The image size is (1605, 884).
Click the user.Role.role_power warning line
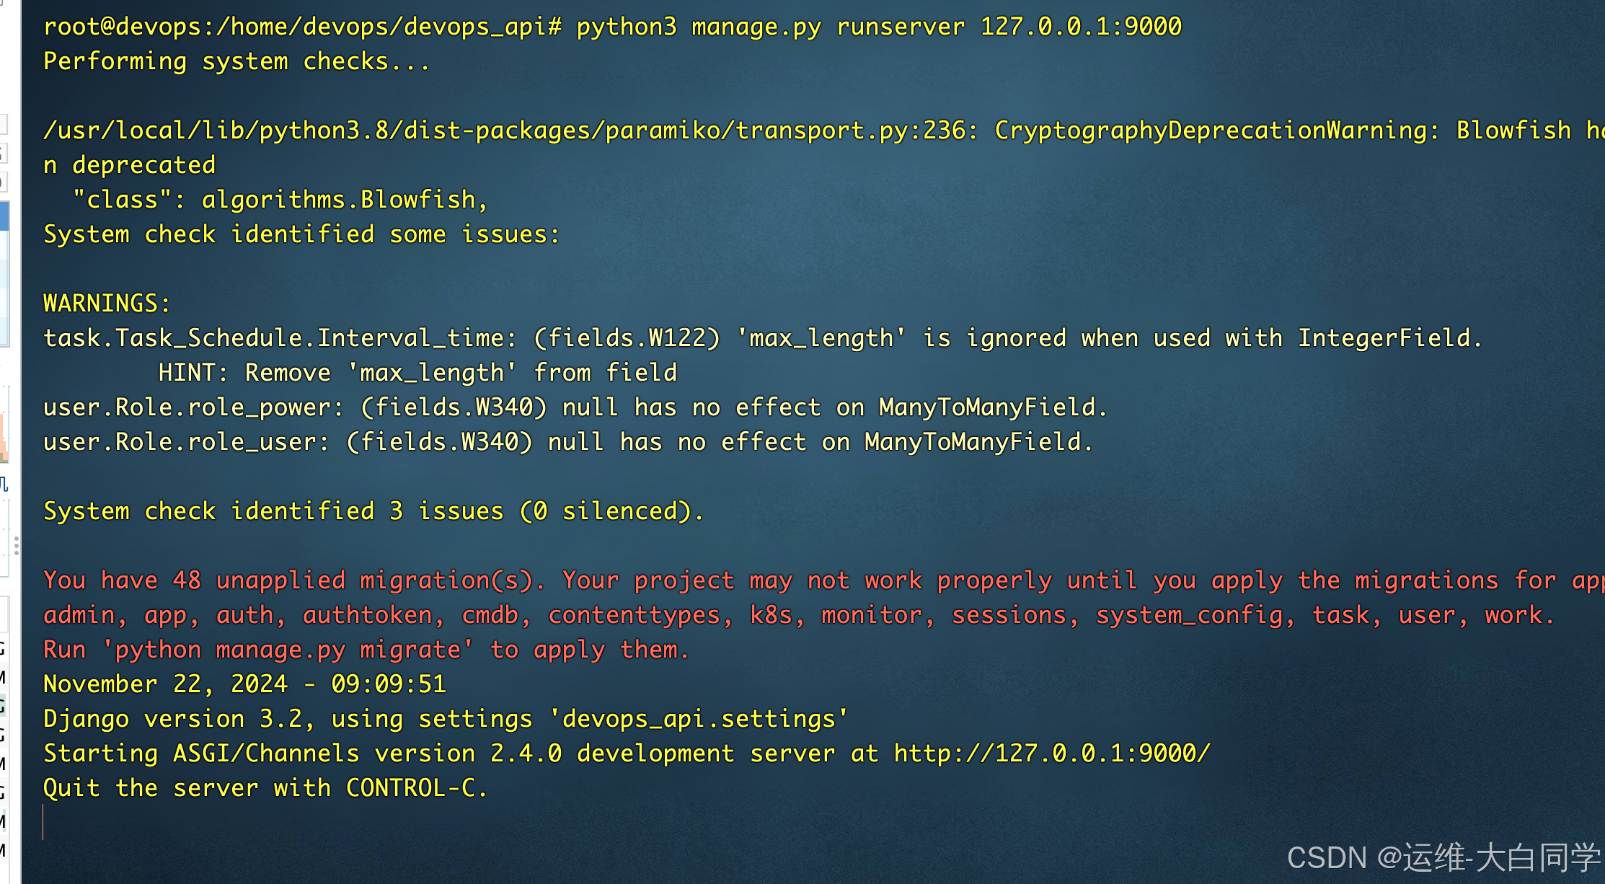point(575,407)
